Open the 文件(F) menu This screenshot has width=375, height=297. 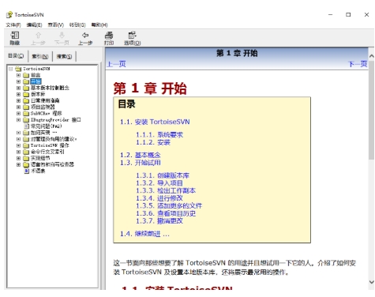(x=13, y=25)
